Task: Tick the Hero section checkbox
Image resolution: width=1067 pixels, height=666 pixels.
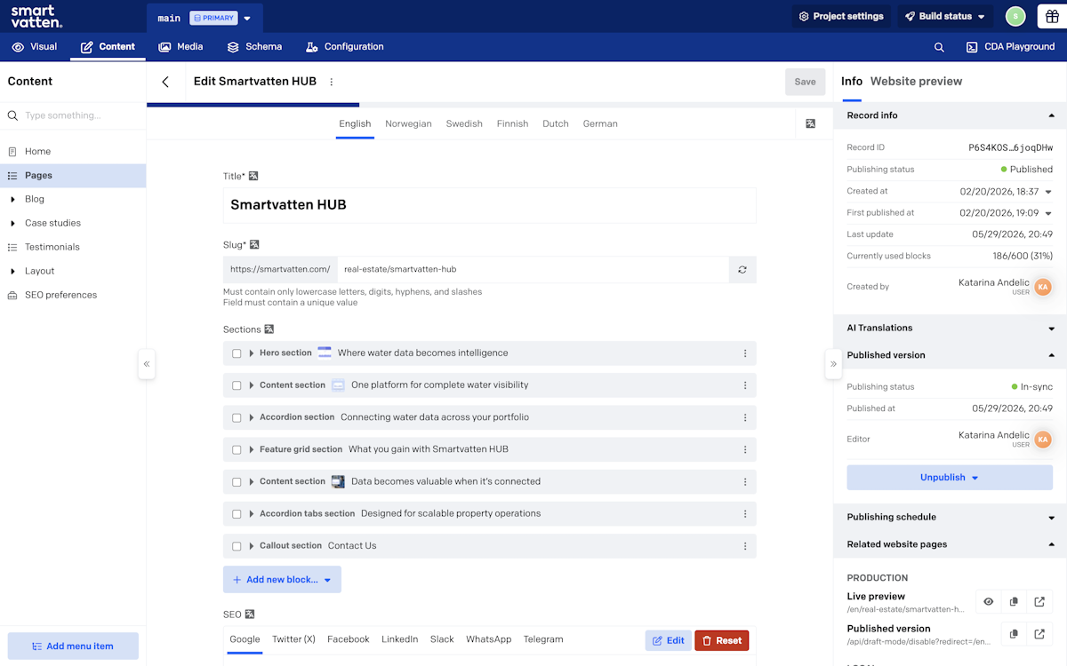Action: tap(237, 353)
